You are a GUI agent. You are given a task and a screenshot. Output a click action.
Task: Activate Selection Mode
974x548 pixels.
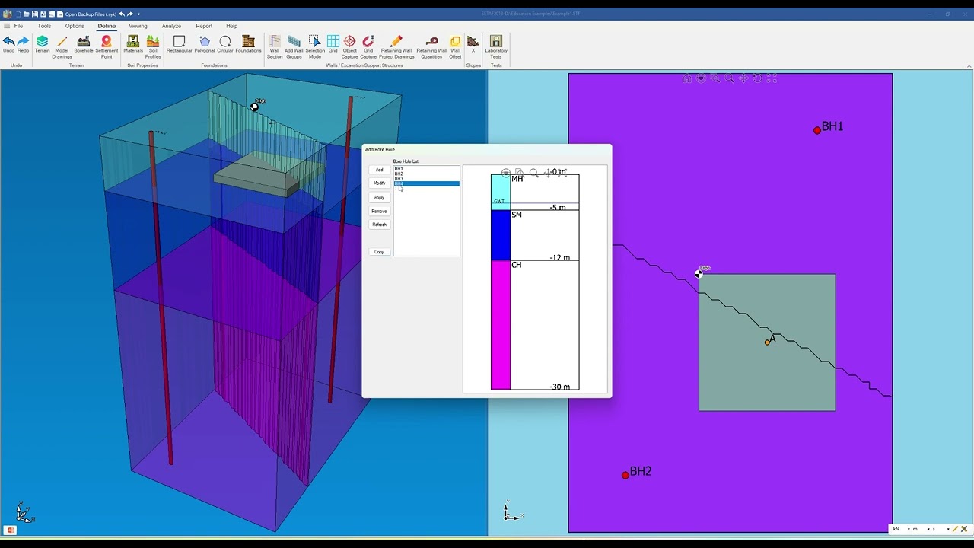coord(314,47)
